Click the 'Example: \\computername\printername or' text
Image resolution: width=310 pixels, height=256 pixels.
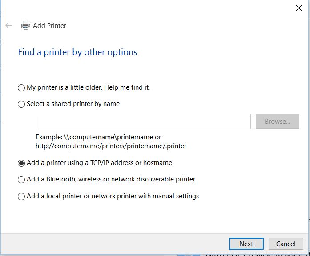pyautogui.click(x=98, y=137)
